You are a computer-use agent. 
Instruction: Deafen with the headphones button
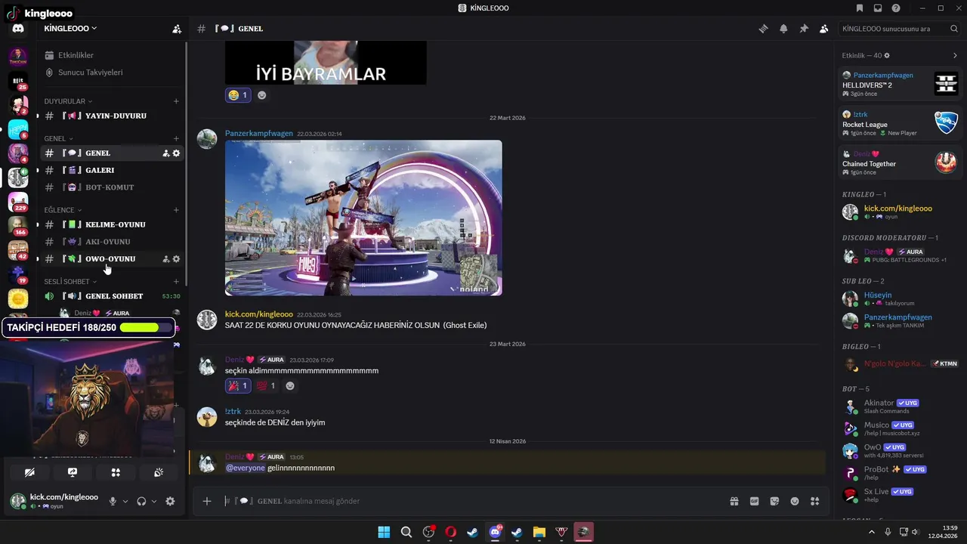click(x=141, y=501)
